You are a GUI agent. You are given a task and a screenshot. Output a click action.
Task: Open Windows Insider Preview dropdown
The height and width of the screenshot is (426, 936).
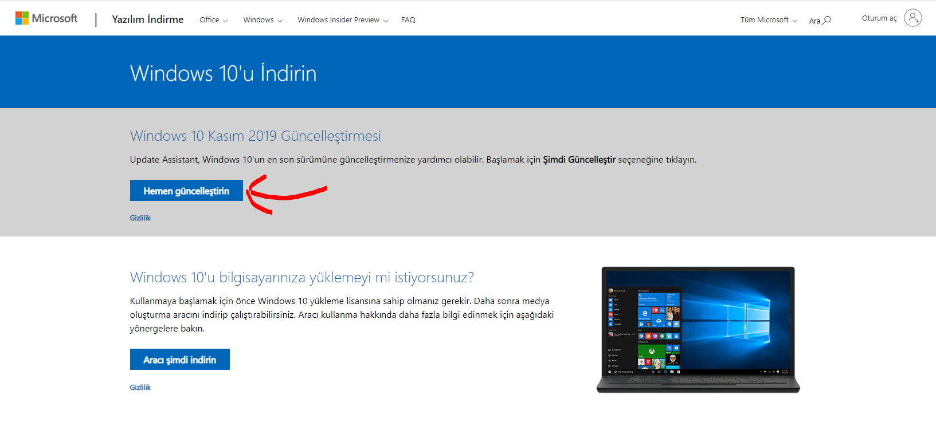tap(342, 20)
